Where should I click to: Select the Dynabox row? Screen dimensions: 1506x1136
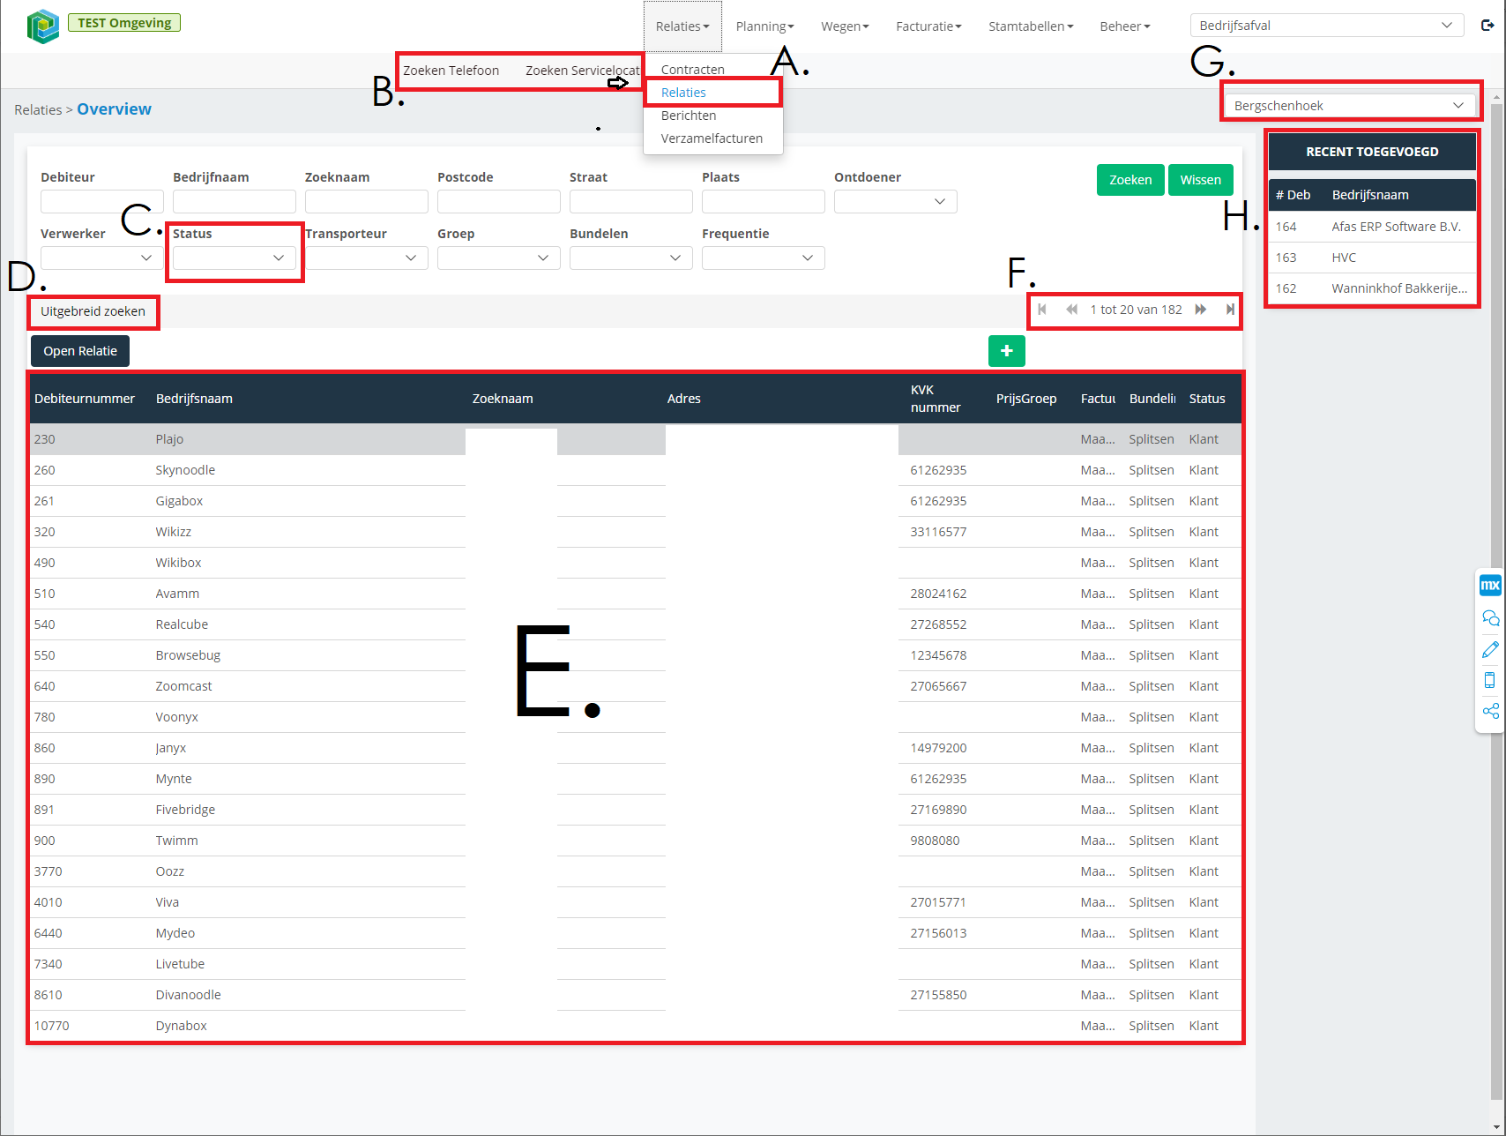[635, 1026]
